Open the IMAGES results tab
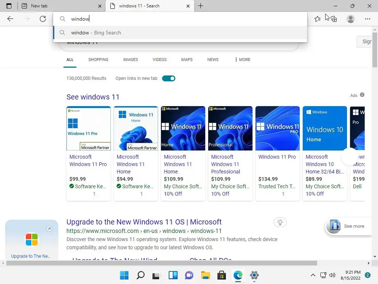378x284 pixels. [130, 60]
